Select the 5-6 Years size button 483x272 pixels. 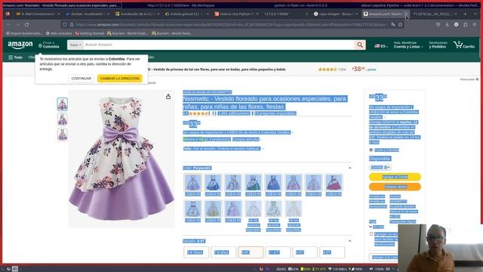[x=196, y=252]
